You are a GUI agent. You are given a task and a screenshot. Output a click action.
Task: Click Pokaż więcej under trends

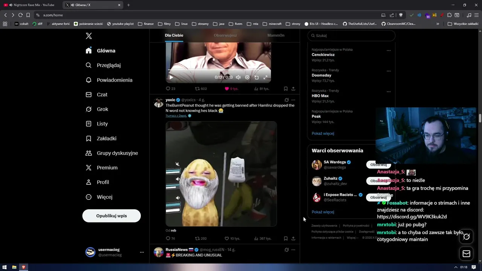coord(323,134)
